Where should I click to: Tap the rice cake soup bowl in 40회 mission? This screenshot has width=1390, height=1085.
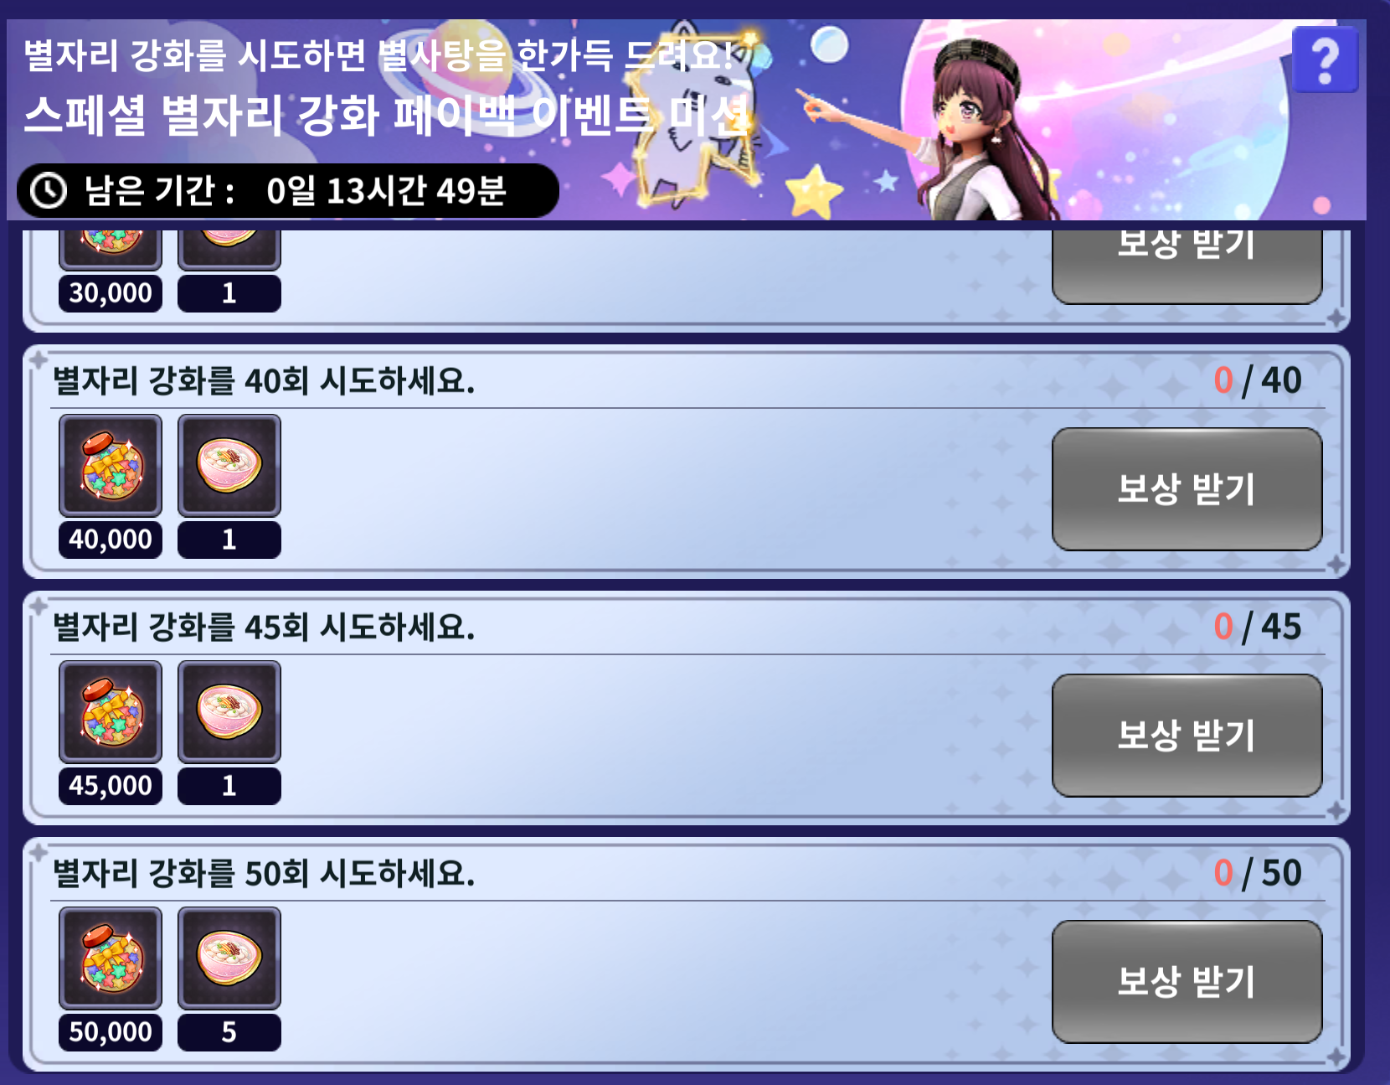229,465
